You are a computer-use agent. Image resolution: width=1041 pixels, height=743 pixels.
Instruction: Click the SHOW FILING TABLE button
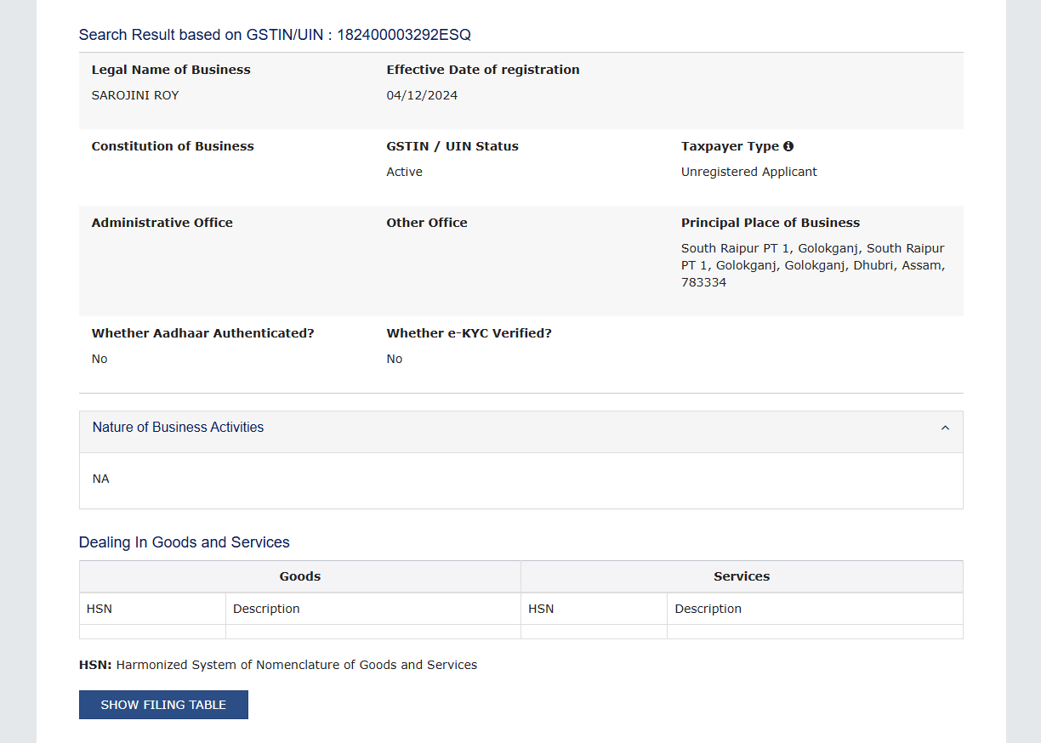pos(163,705)
